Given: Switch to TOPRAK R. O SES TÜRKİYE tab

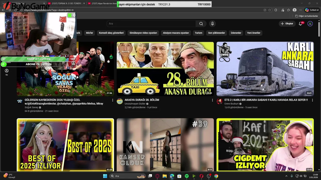Looking at the screenshot, I should pyautogui.click(x=66, y=3).
